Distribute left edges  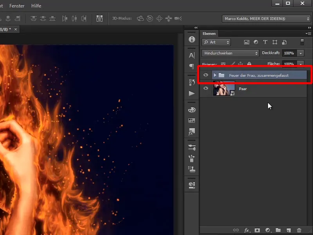65,18
